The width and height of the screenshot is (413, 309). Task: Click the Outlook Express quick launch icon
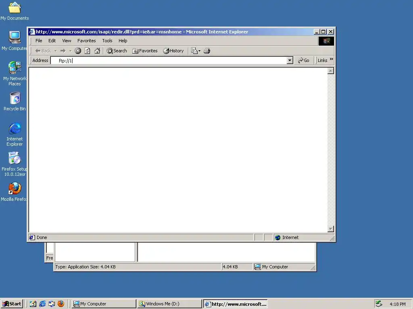click(52, 304)
